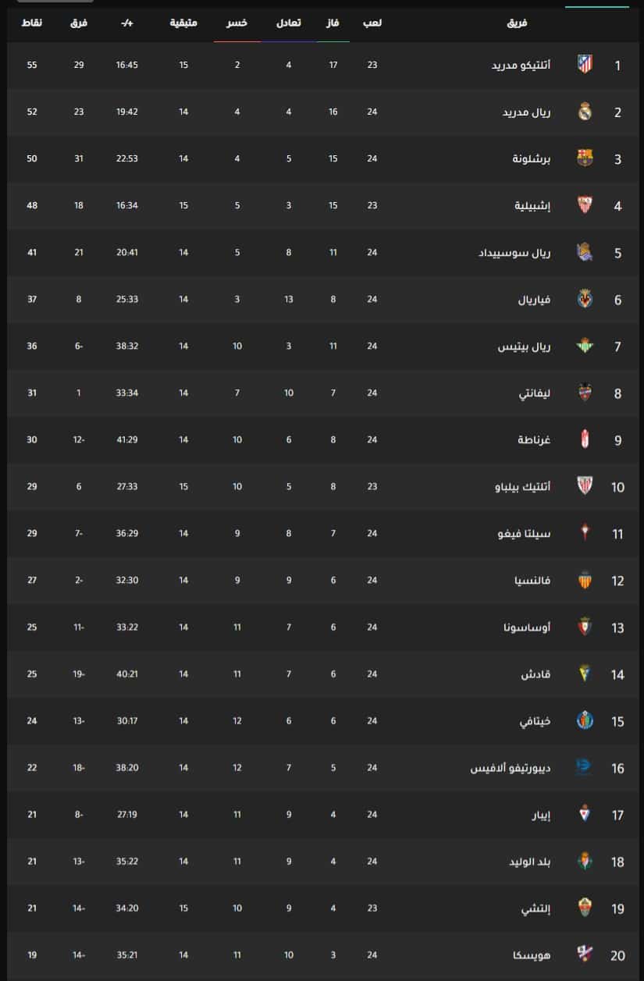This screenshot has width=644, height=981.
Task: Click the فريق column header
Action: (x=517, y=23)
